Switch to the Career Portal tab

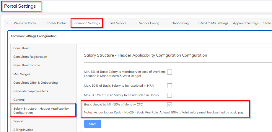56,23
